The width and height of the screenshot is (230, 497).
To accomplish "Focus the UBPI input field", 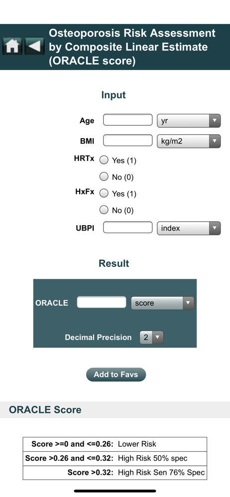I will click(x=128, y=228).
